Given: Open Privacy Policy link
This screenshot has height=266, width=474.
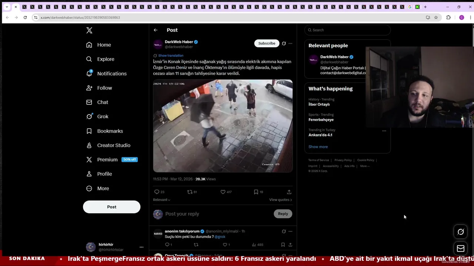Looking at the screenshot, I should pyautogui.click(x=343, y=160).
